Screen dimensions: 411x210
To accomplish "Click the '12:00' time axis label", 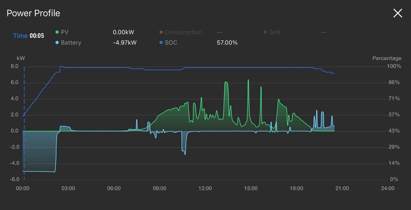I will tap(205, 188).
